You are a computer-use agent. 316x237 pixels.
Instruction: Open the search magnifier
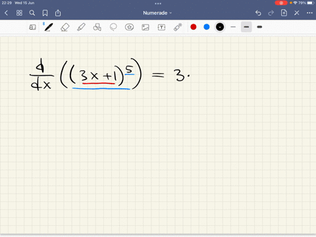click(32, 13)
